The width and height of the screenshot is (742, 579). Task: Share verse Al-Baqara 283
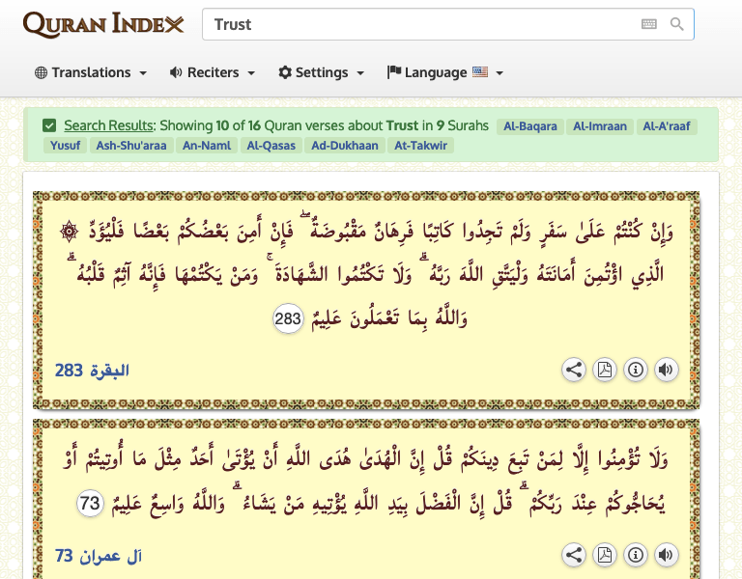574,370
